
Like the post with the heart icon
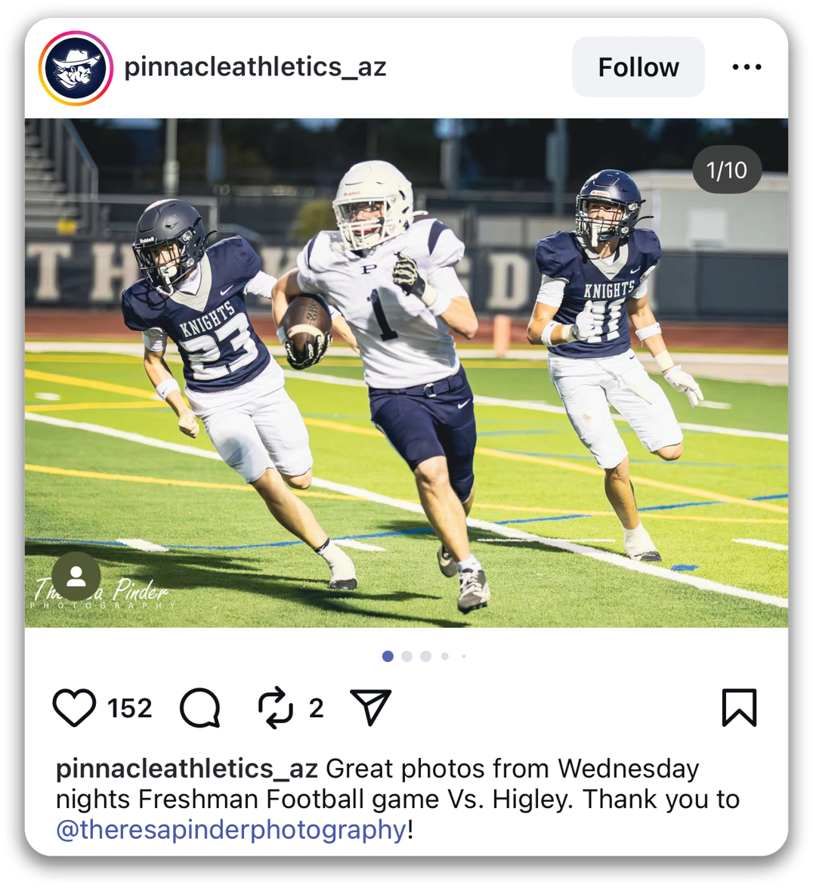74,707
